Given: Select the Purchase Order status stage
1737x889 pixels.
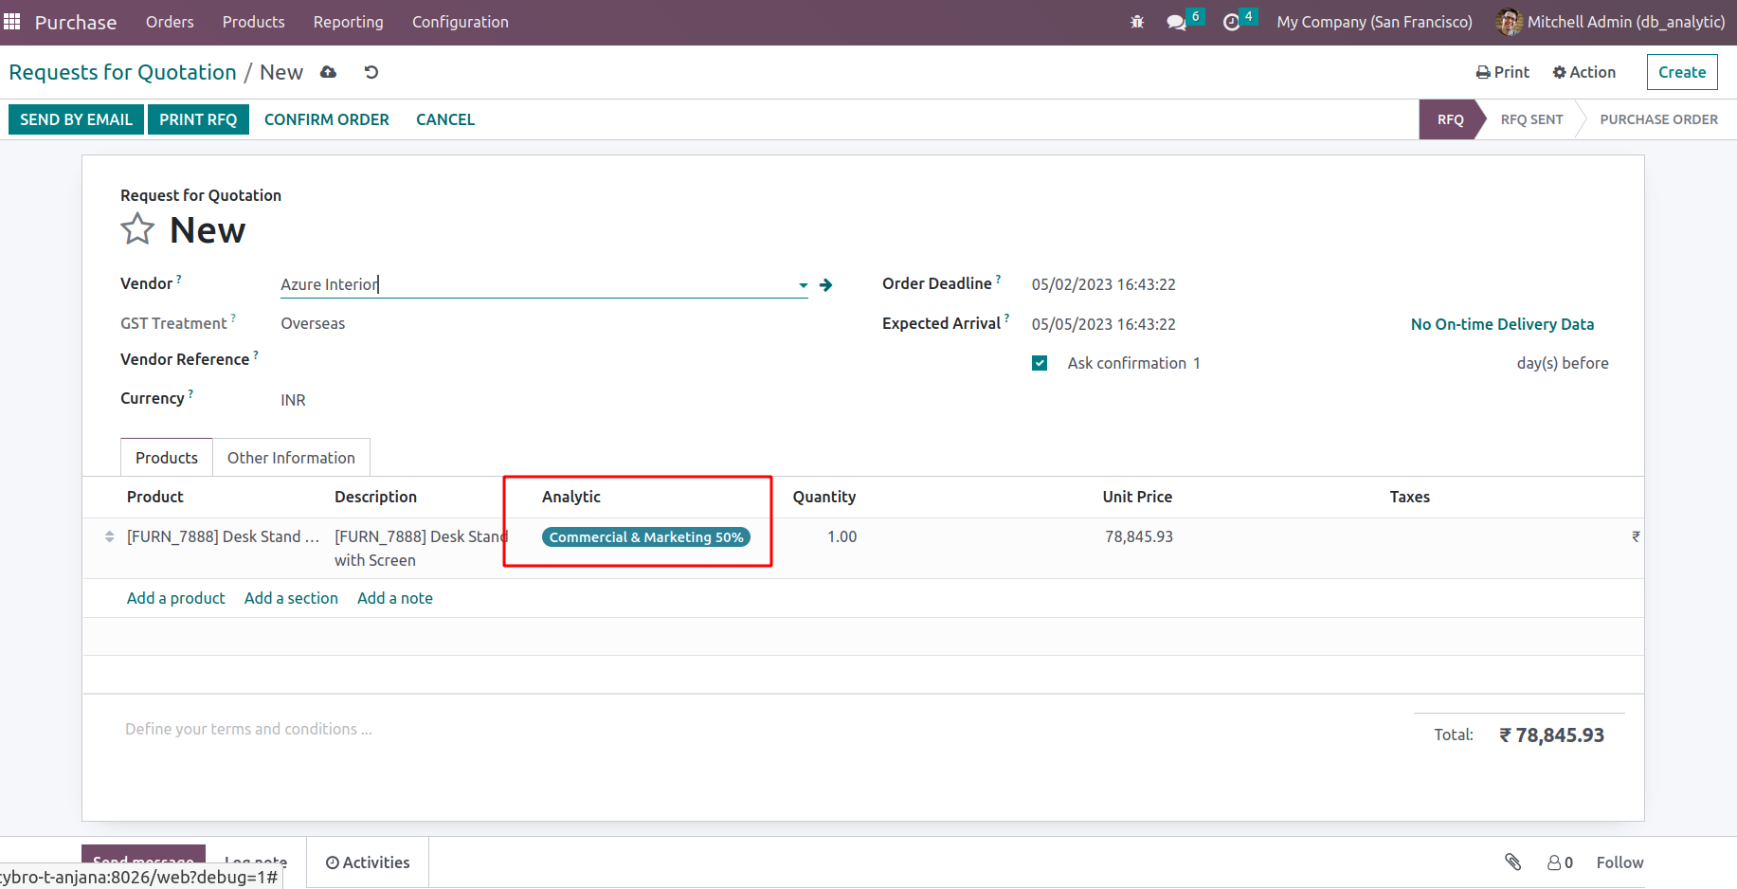Looking at the screenshot, I should (x=1658, y=119).
